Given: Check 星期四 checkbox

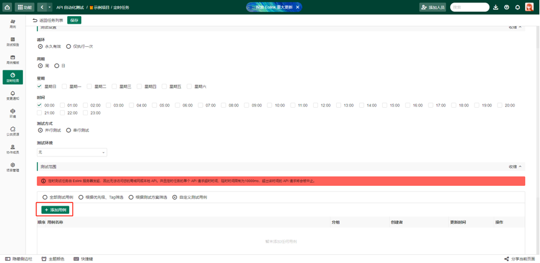Looking at the screenshot, I should click(x=139, y=87).
